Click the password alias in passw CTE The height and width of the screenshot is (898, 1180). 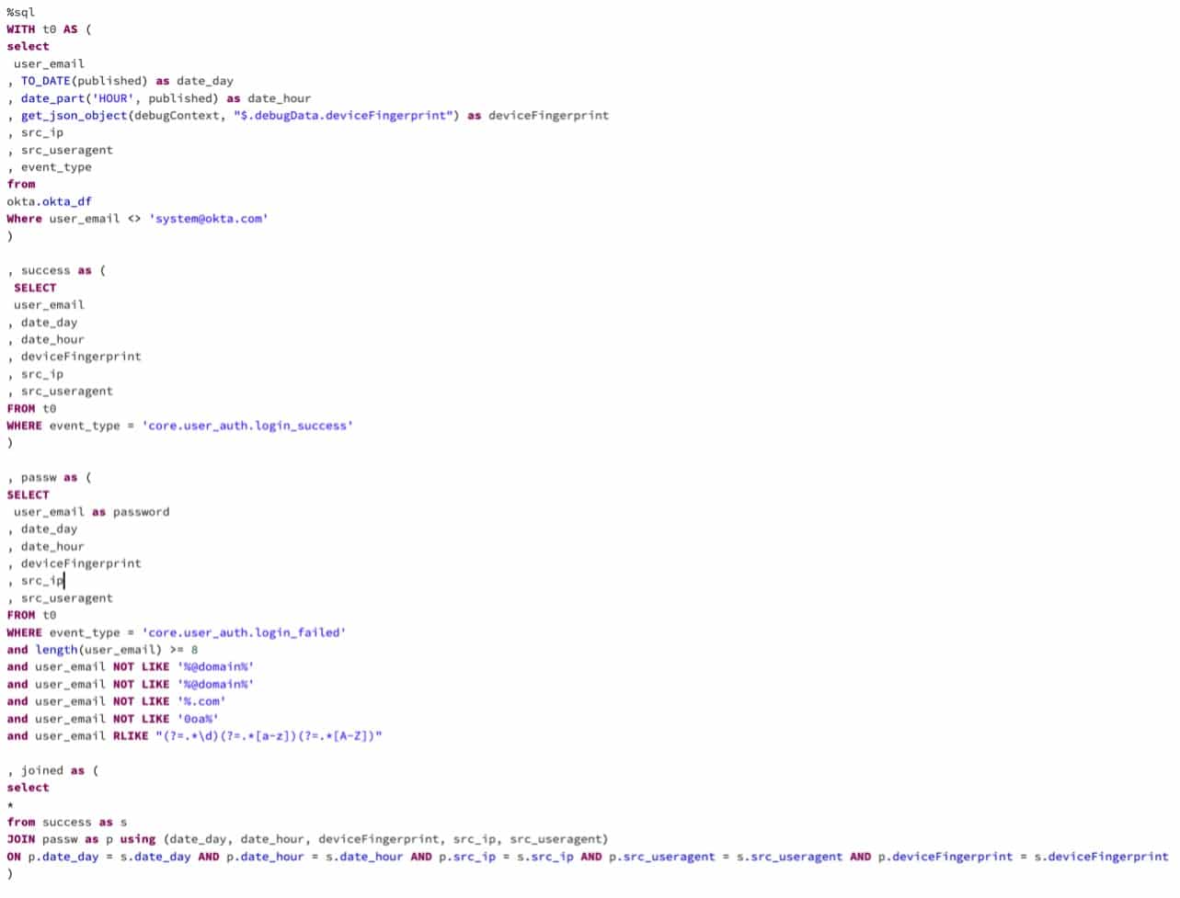pyautogui.click(x=141, y=512)
